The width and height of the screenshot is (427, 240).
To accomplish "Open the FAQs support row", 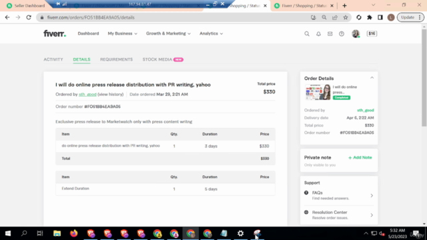I will (339, 195).
